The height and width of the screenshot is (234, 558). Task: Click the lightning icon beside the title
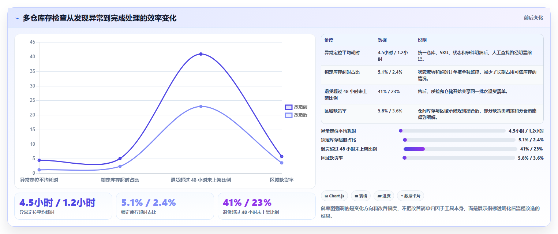(x=17, y=18)
